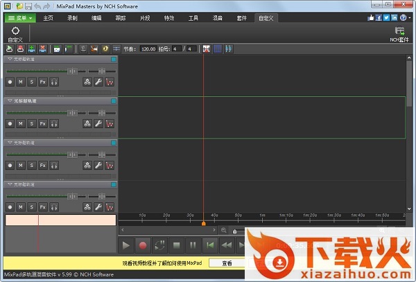Image resolution: width=416 pixels, height=282 pixels.
Task: Click headphones monitor icon on the third track
Action: (x=54, y=166)
